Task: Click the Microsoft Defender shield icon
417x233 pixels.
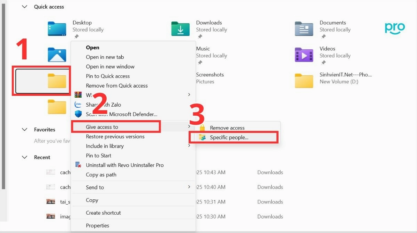Action: [x=78, y=114]
